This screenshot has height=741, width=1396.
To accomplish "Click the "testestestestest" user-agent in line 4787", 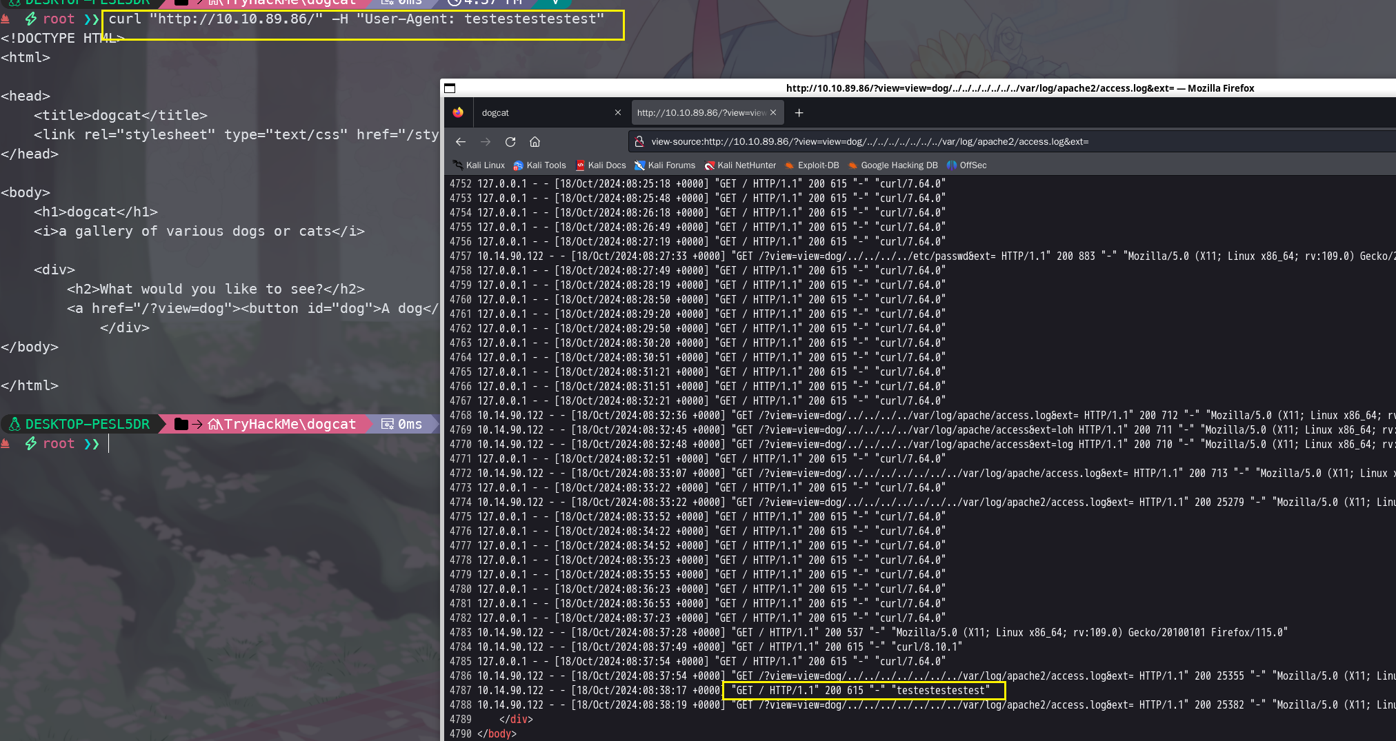I will coord(941,691).
